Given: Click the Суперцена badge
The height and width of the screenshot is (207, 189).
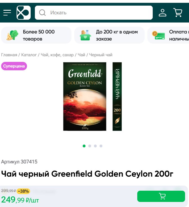Looking at the screenshot, I should coord(14,66).
